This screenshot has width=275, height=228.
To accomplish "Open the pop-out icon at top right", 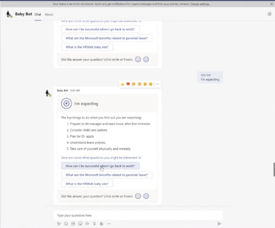I will [x=269, y=14].
